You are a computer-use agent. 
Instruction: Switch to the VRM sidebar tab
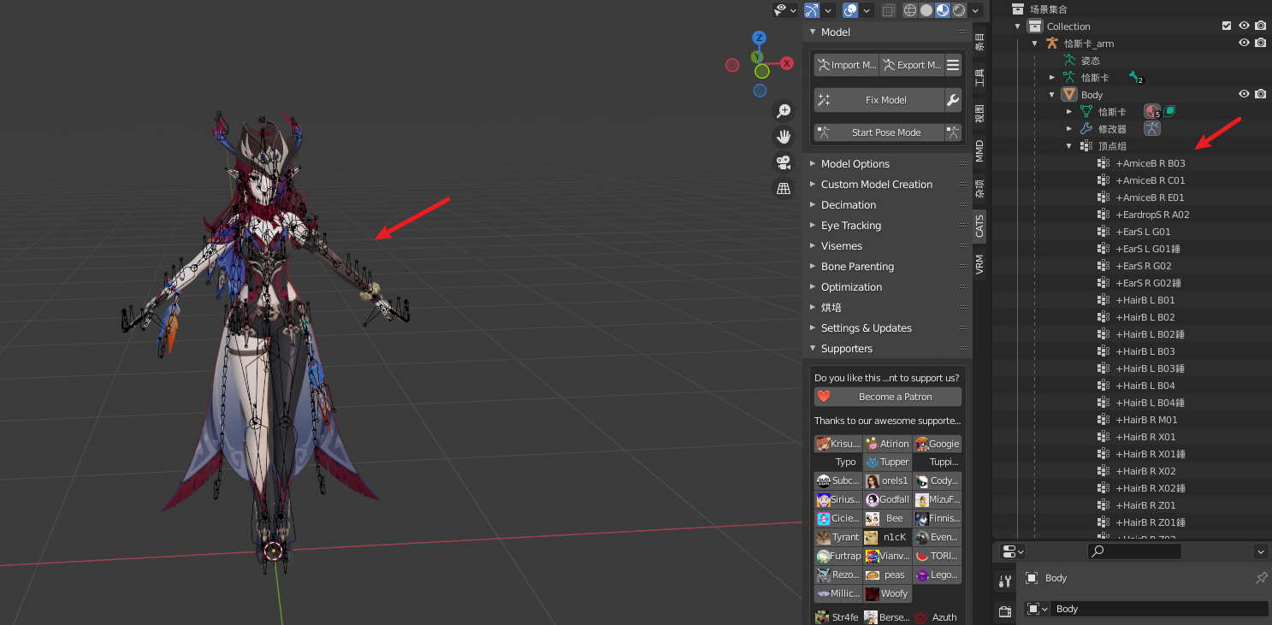coord(979,264)
